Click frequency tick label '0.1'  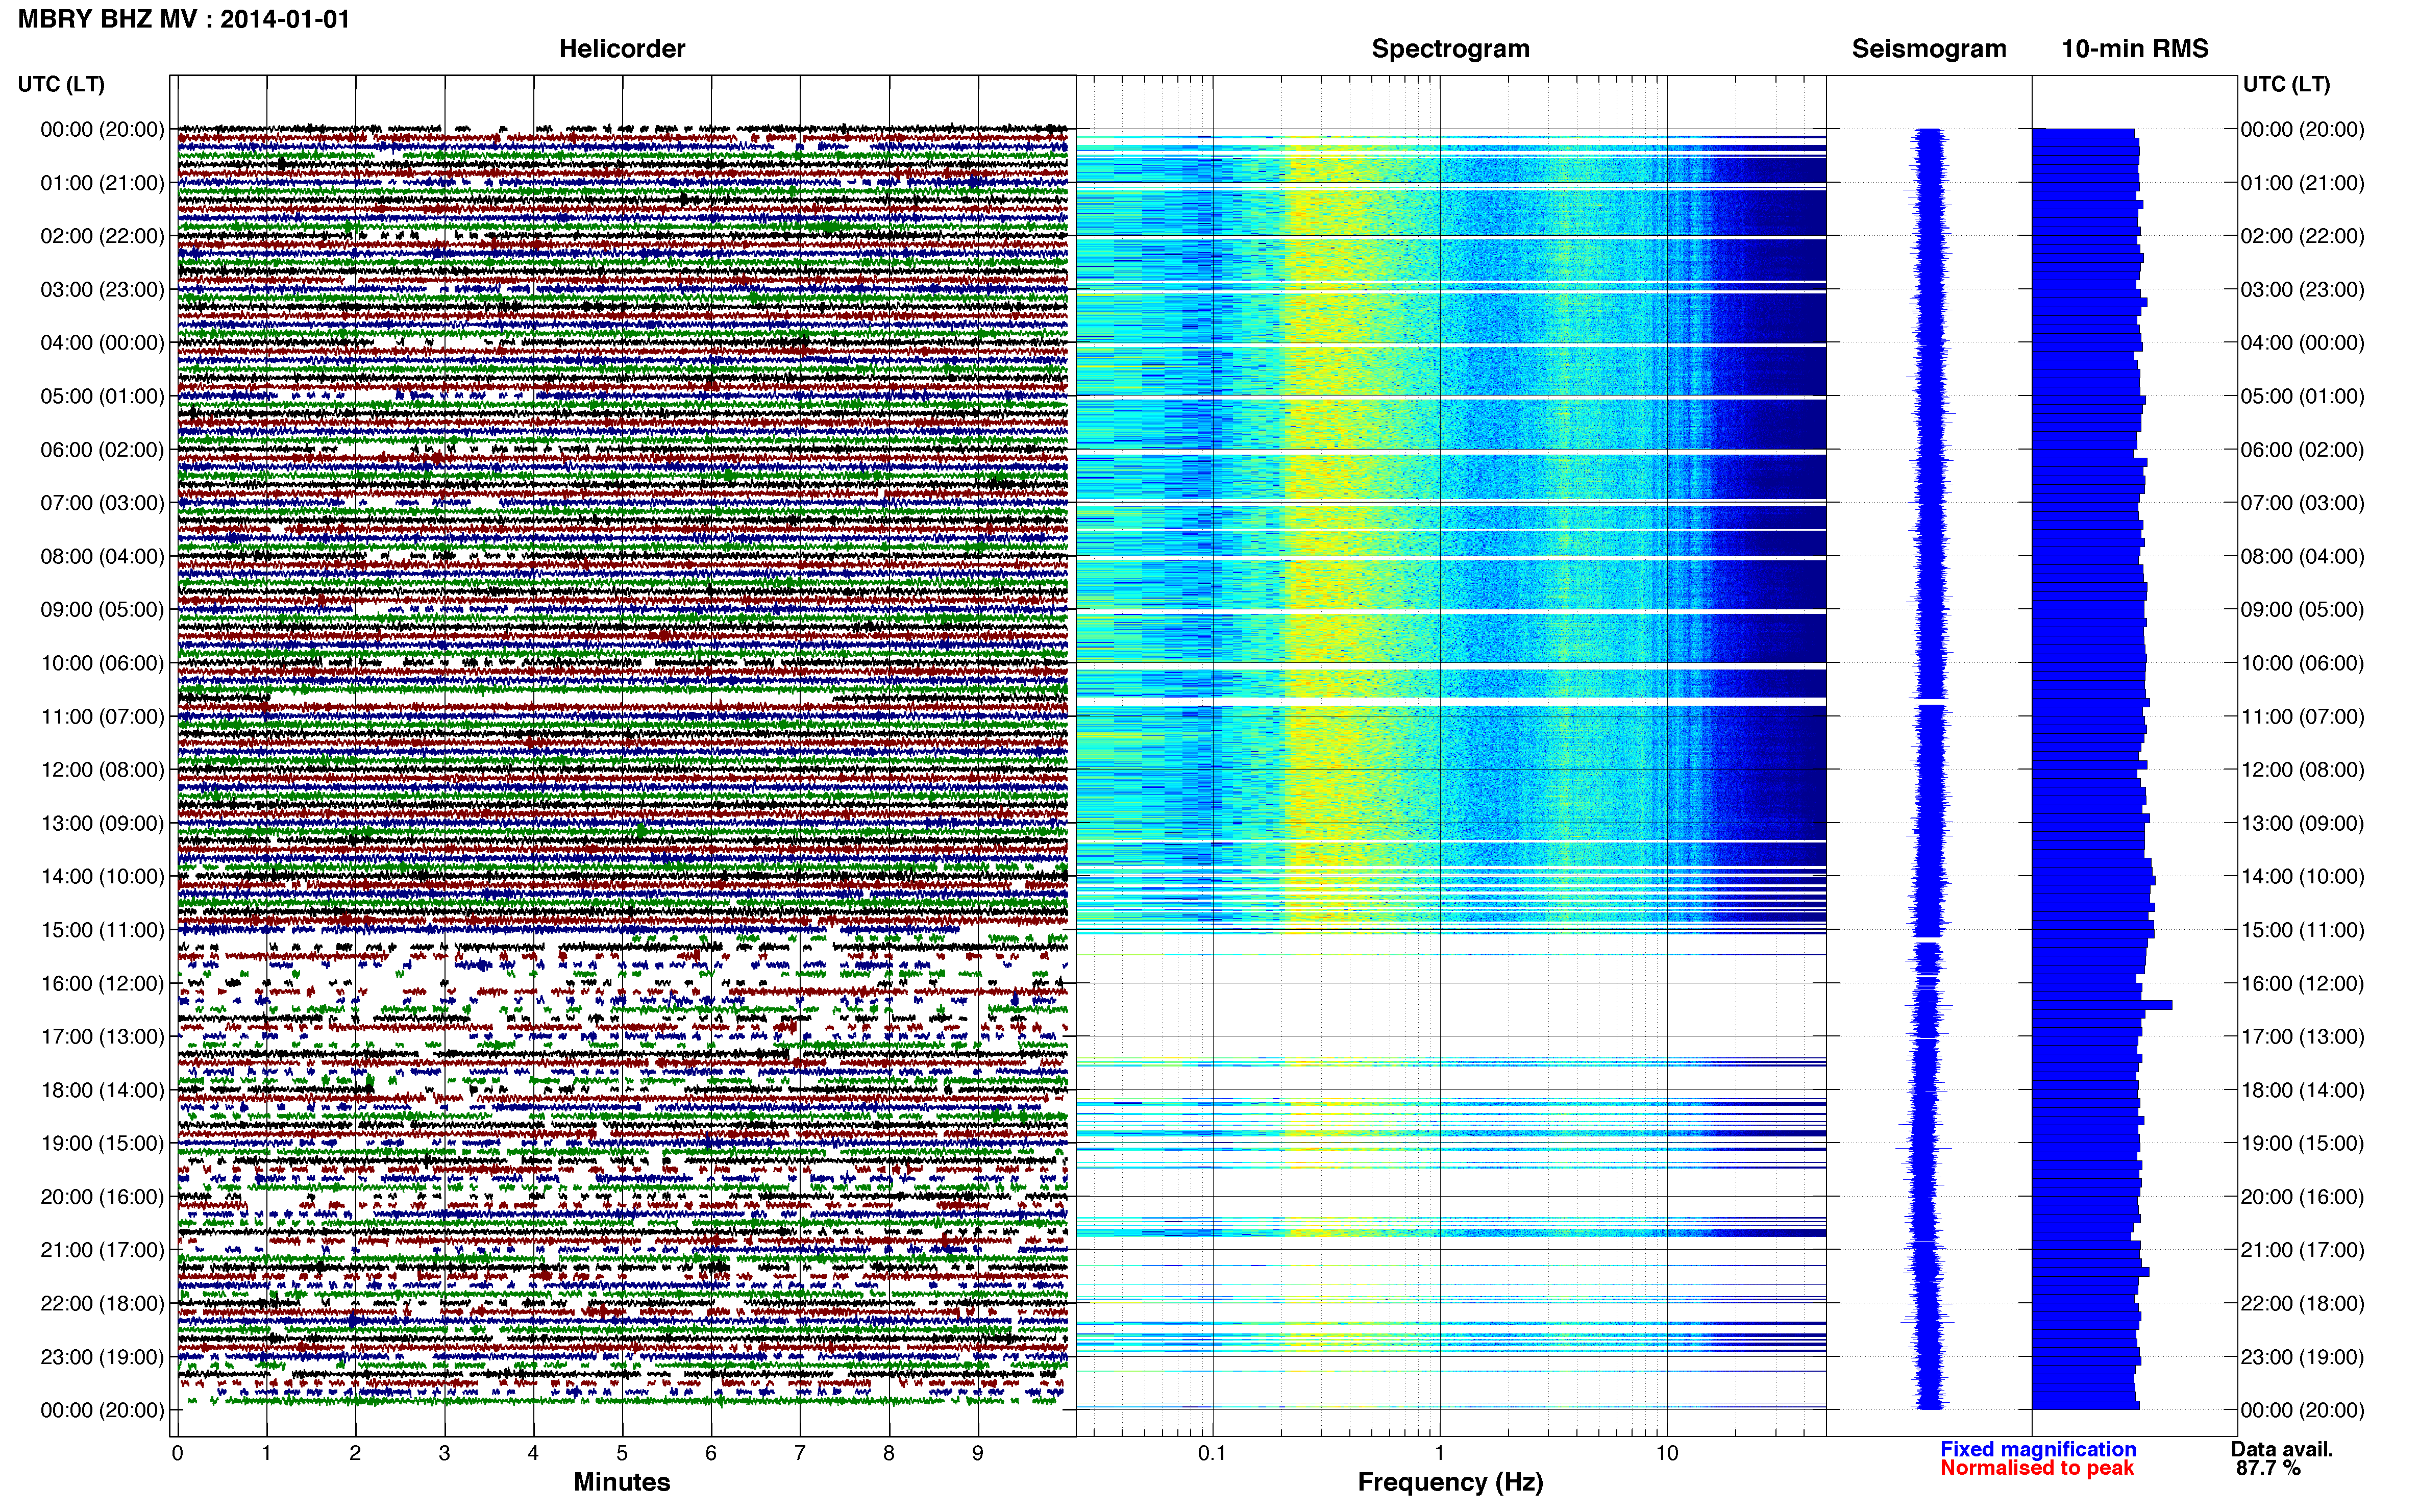pos(1212,1454)
